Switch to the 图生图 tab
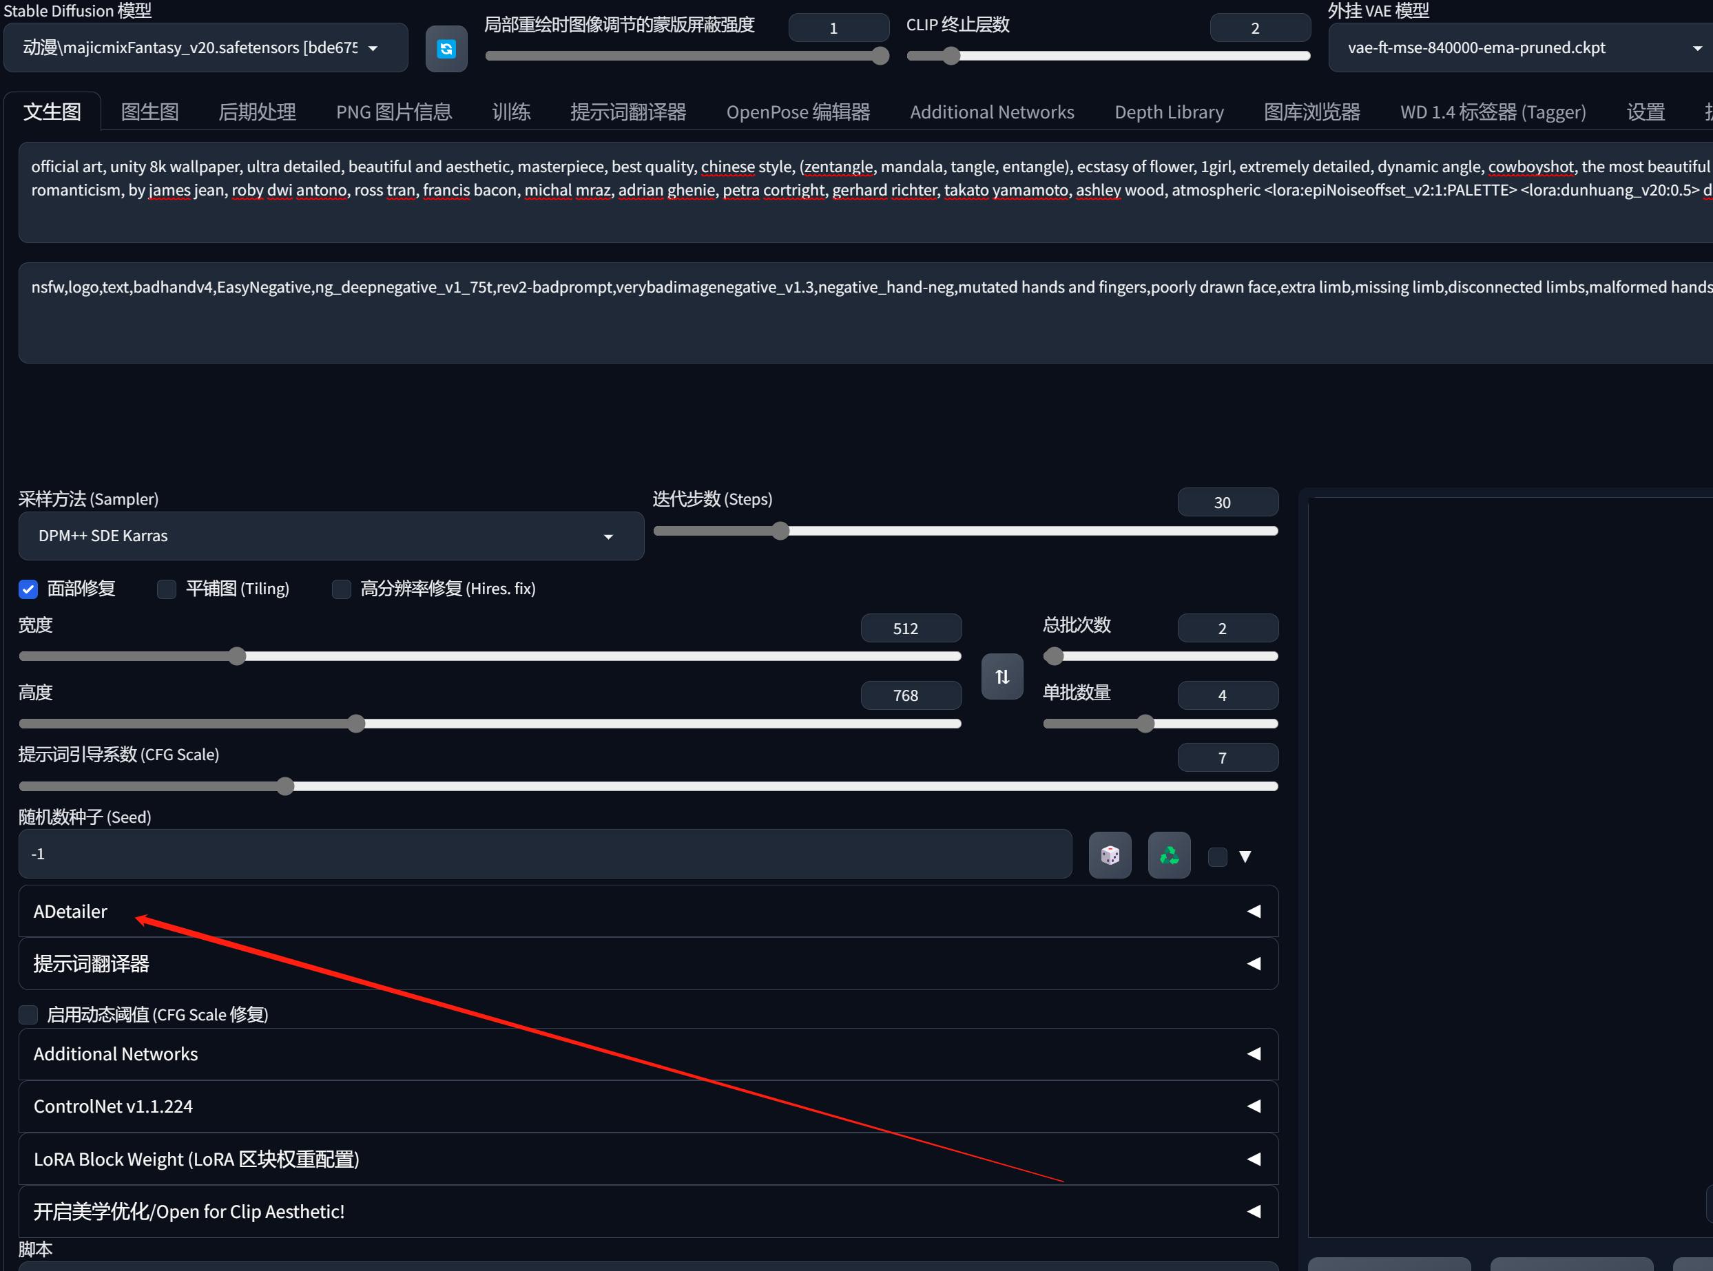The image size is (1713, 1271). point(150,112)
